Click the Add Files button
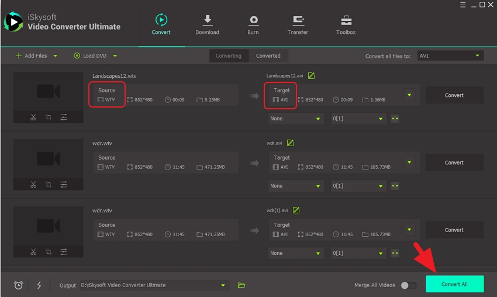The height and width of the screenshot is (297, 497). pyautogui.click(x=36, y=56)
